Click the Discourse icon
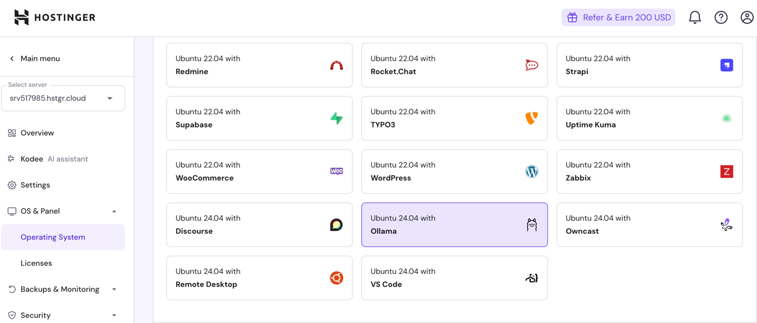Screen dimensions: 757x323 click(336, 225)
